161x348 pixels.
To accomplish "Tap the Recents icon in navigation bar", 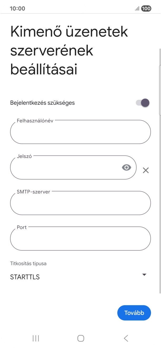I will [35, 338].
